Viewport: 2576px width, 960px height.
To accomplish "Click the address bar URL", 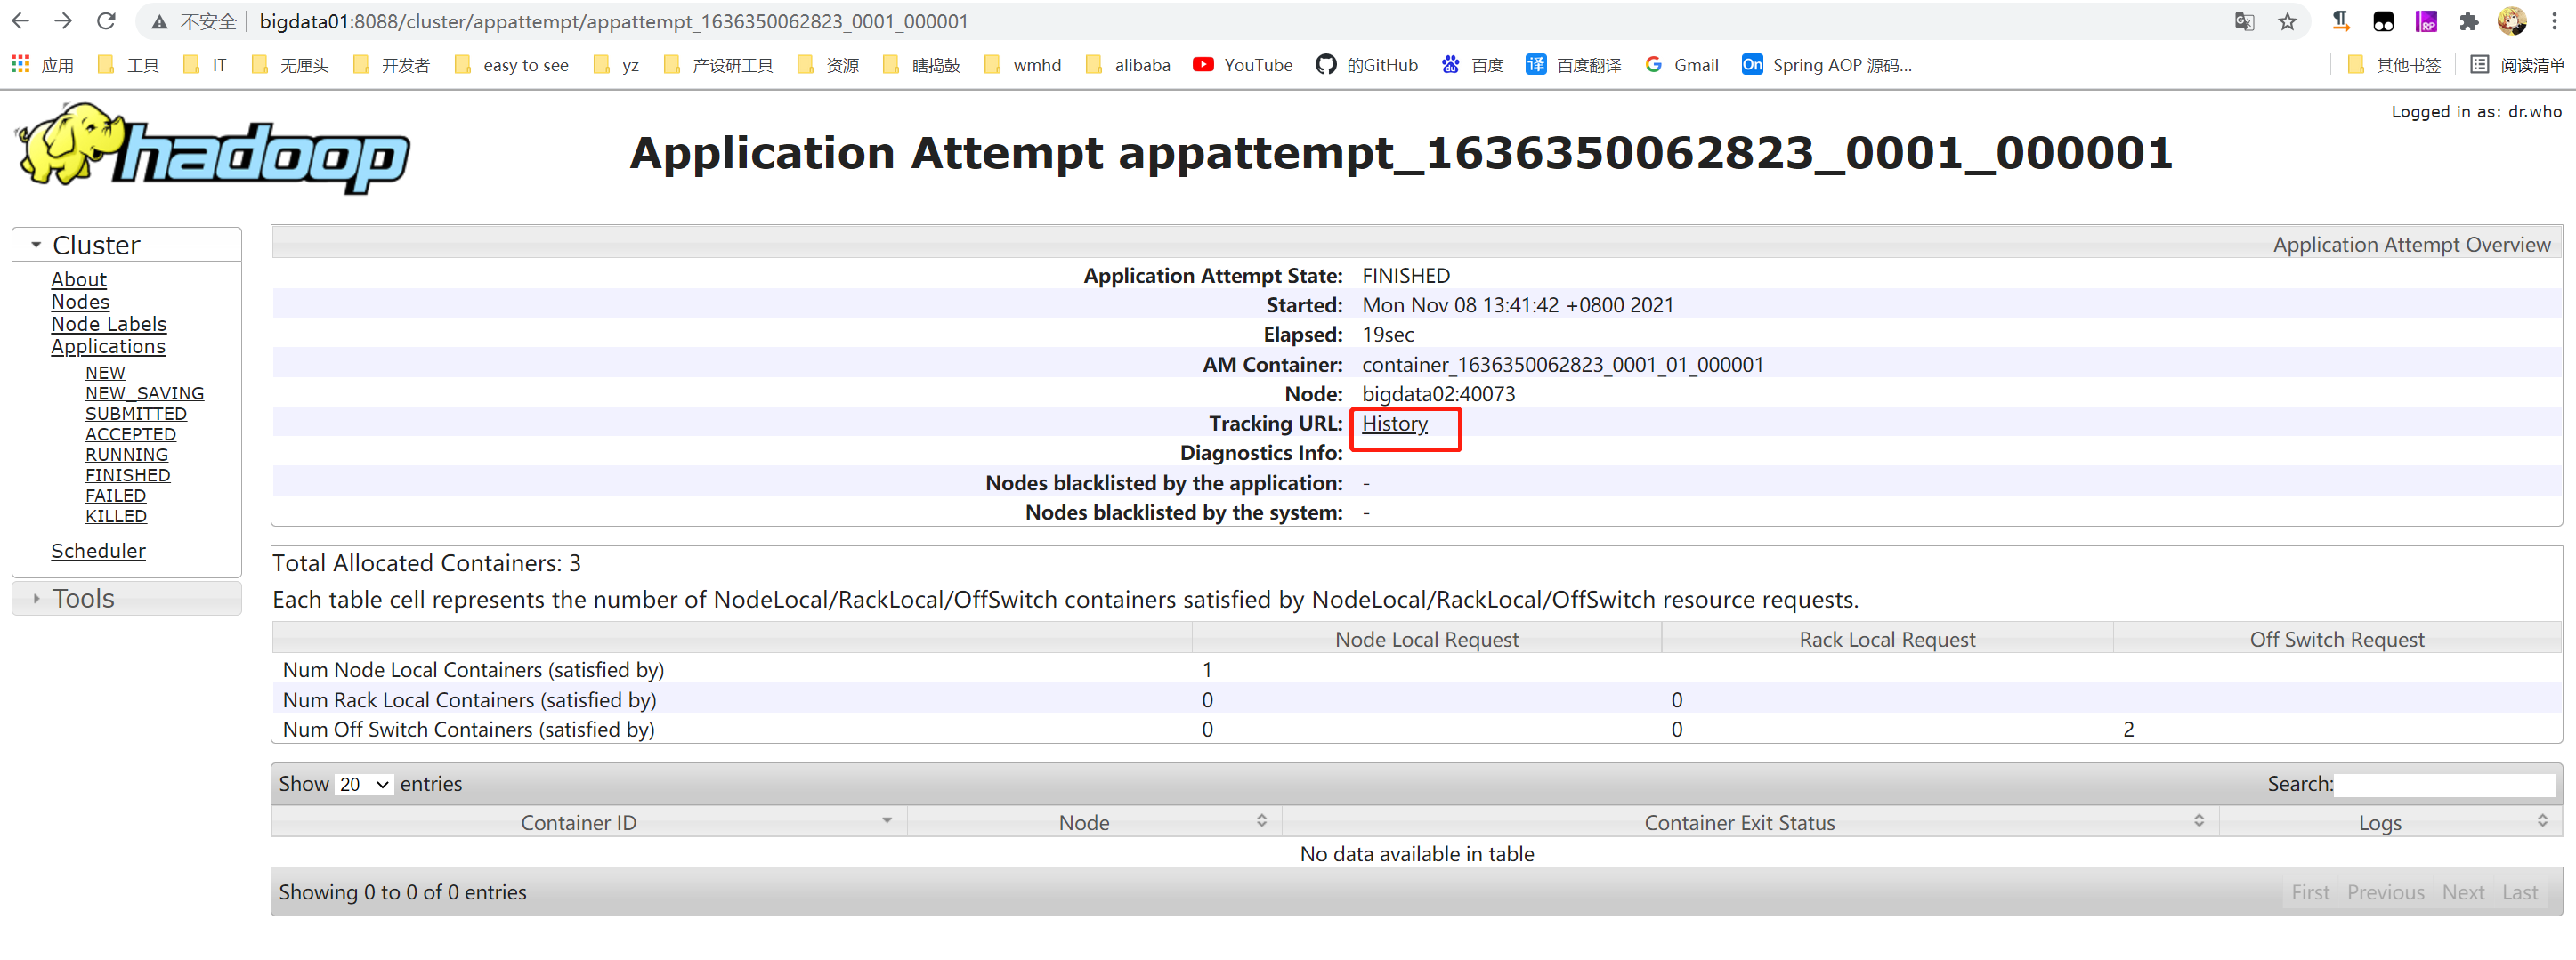I will (x=613, y=22).
